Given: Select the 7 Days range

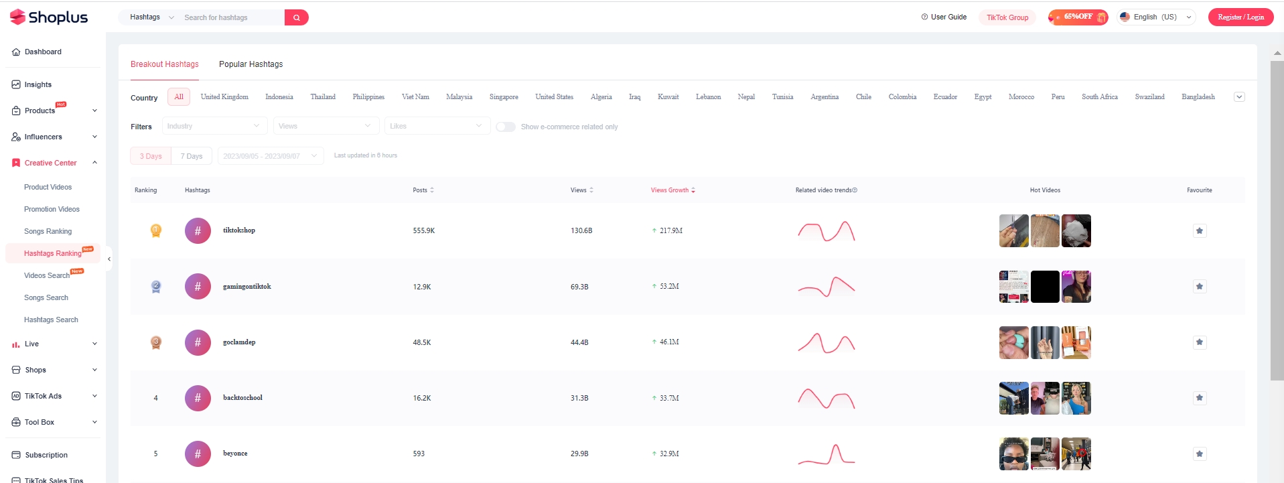Looking at the screenshot, I should click(x=192, y=156).
